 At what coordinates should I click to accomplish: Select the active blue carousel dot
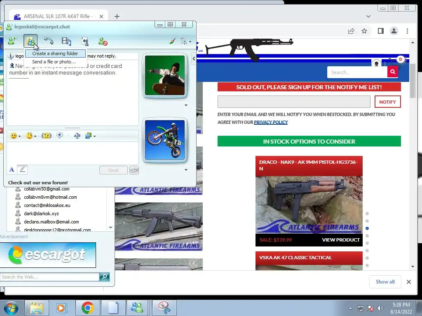tap(367, 228)
